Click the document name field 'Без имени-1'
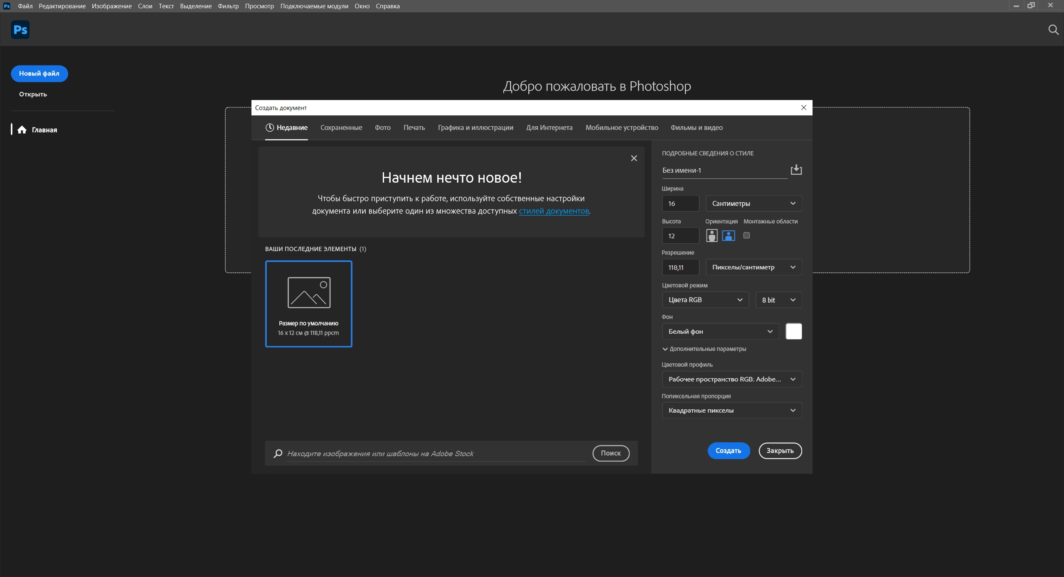Image resolution: width=1064 pixels, height=577 pixels. (x=724, y=170)
